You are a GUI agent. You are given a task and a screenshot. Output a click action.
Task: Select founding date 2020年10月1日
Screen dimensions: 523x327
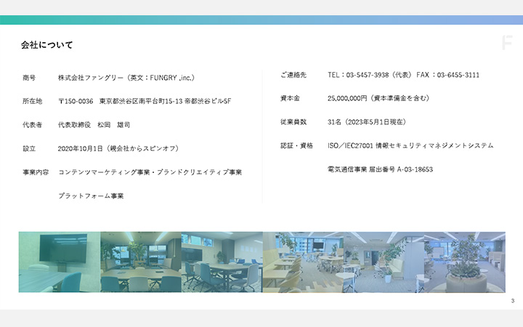81,148
